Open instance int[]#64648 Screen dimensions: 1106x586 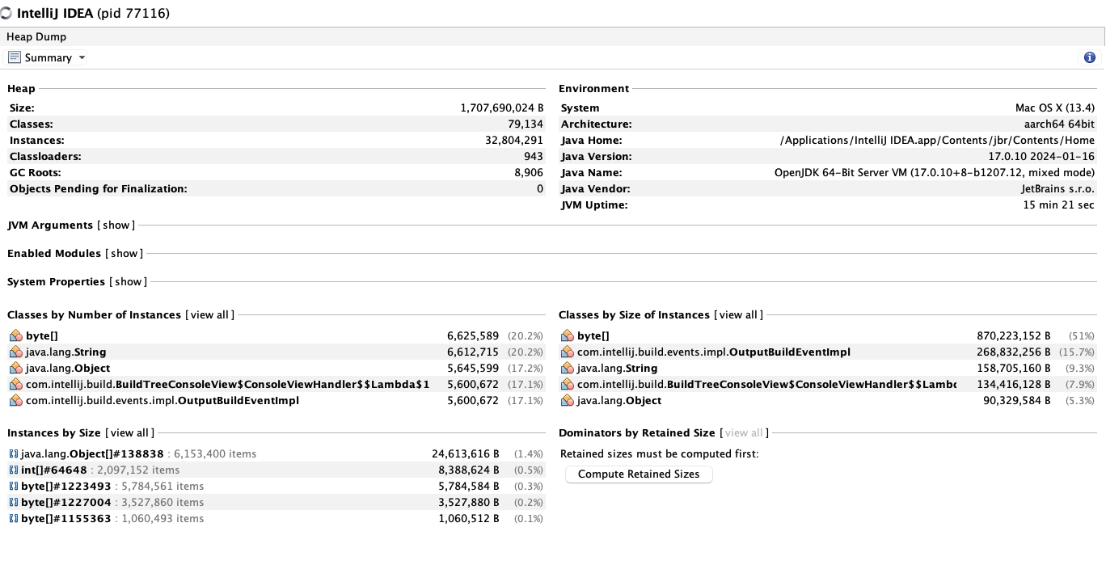[x=54, y=470]
